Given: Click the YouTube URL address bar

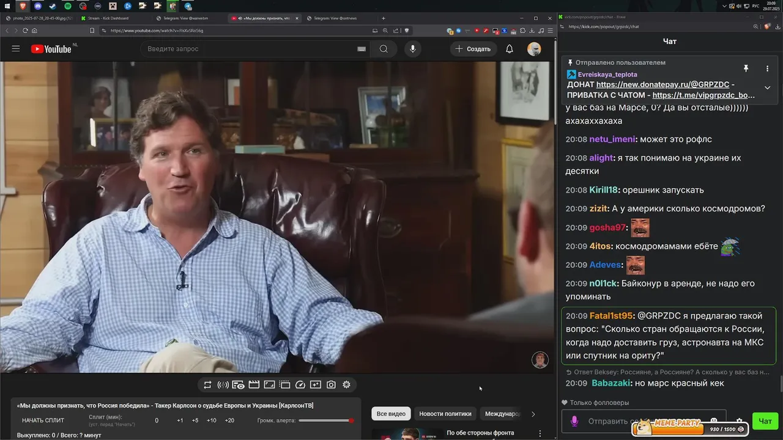Looking at the screenshot, I should click(x=239, y=31).
